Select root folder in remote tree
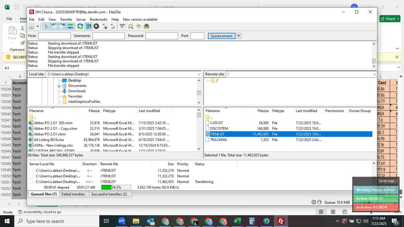Viewport: 404px width, 227px height. click(217, 80)
